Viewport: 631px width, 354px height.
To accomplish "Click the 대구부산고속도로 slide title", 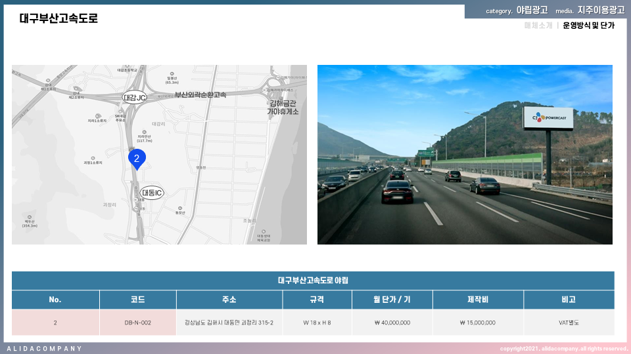I will point(58,18).
